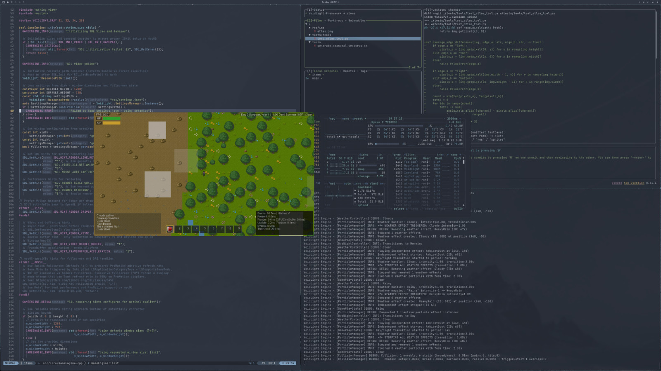Image resolution: width=661 pixels, height=371 pixels.
Task: Open the Worktrees tab in lazygit
Action: 335,21
